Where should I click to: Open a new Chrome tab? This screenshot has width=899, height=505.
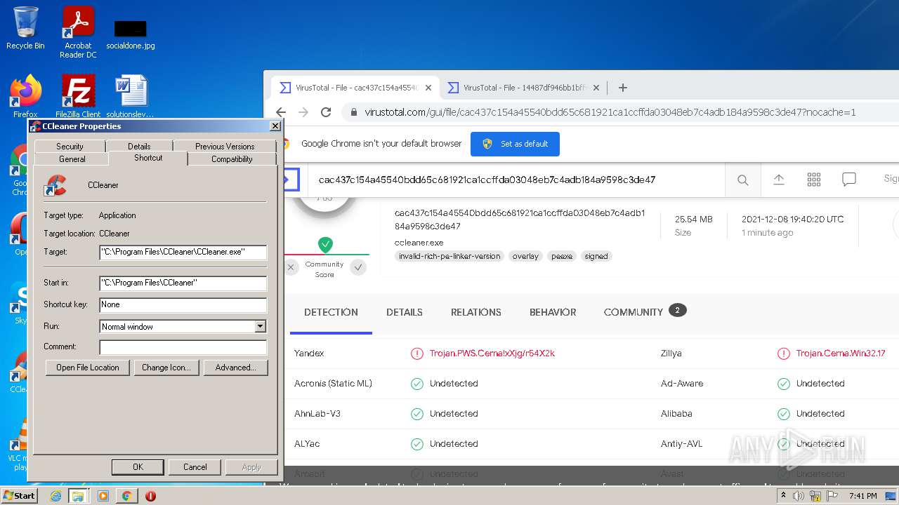point(622,88)
